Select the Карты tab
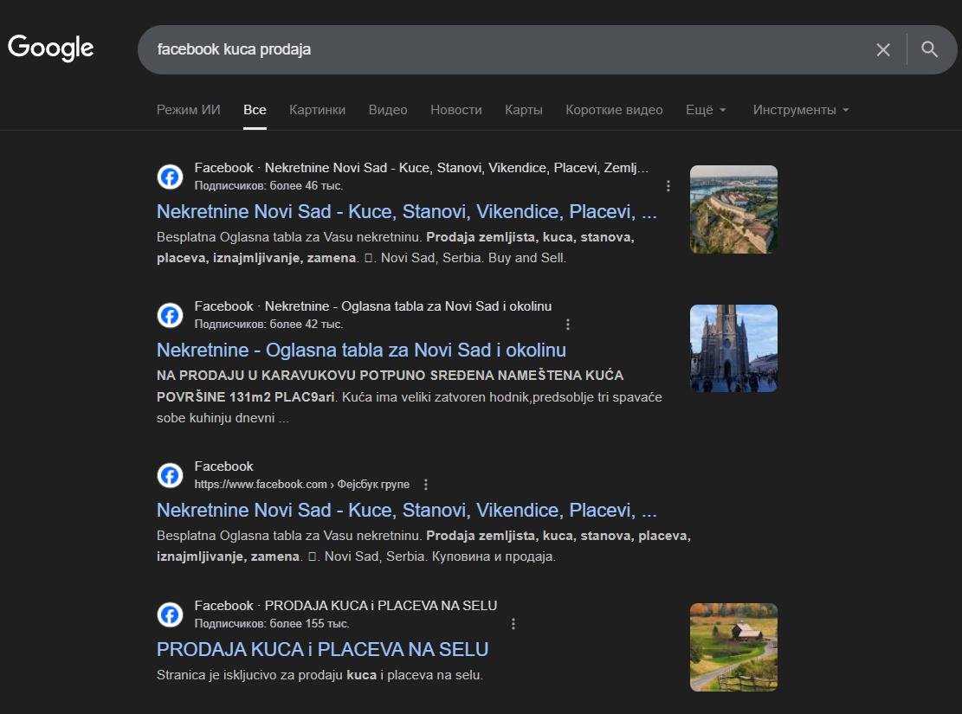Image resolution: width=962 pixels, height=714 pixels. click(523, 110)
